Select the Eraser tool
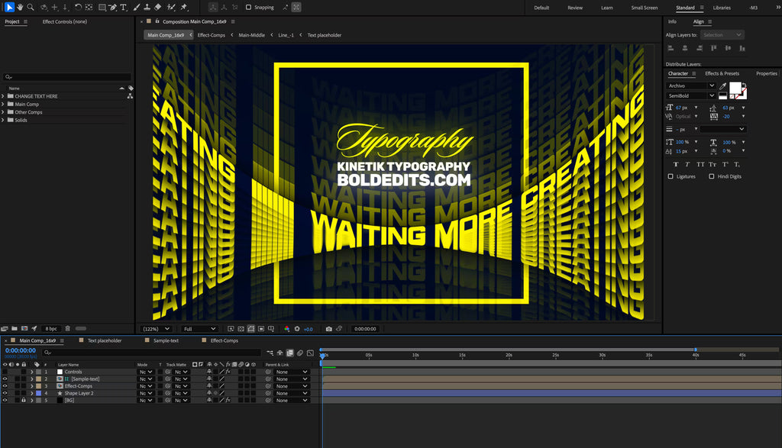 (158, 7)
